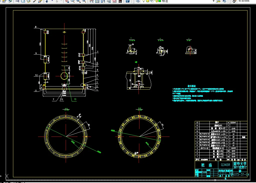Open the DesignCenter icon
The image size is (256, 183).
click(97, 1)
